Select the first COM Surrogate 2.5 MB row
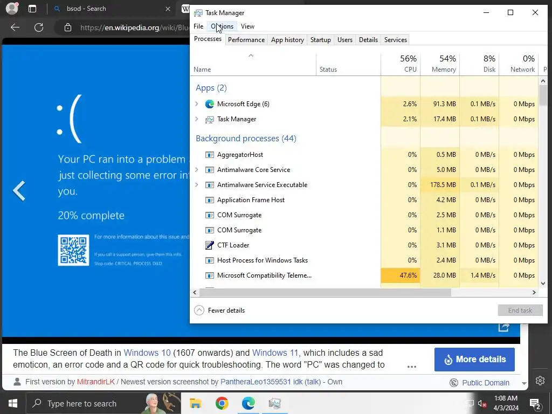Image resolution: width=552 pixels, height=414 pixels. tap(364, 215)
